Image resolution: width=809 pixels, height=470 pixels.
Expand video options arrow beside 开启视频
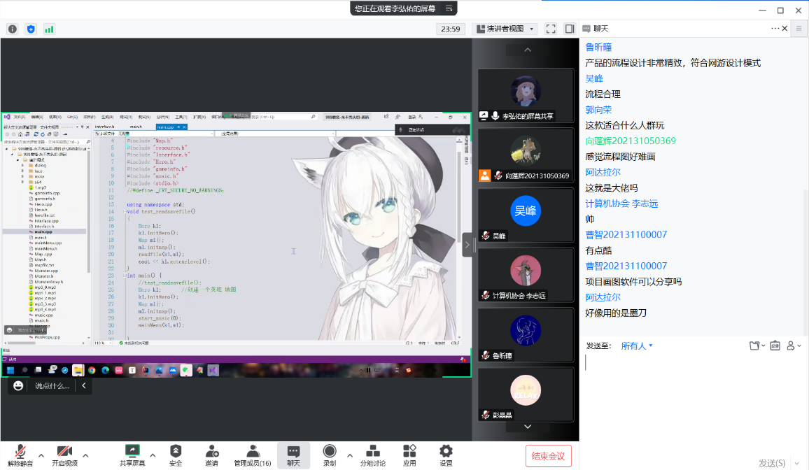coord(85,455)
